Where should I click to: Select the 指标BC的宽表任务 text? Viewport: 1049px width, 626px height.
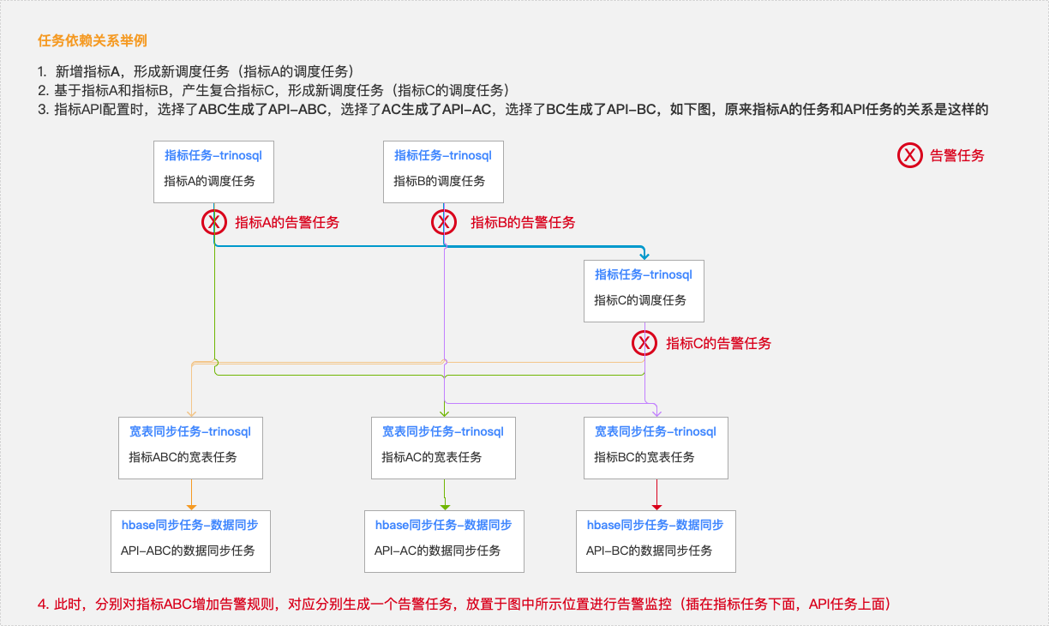coord(644,457)
